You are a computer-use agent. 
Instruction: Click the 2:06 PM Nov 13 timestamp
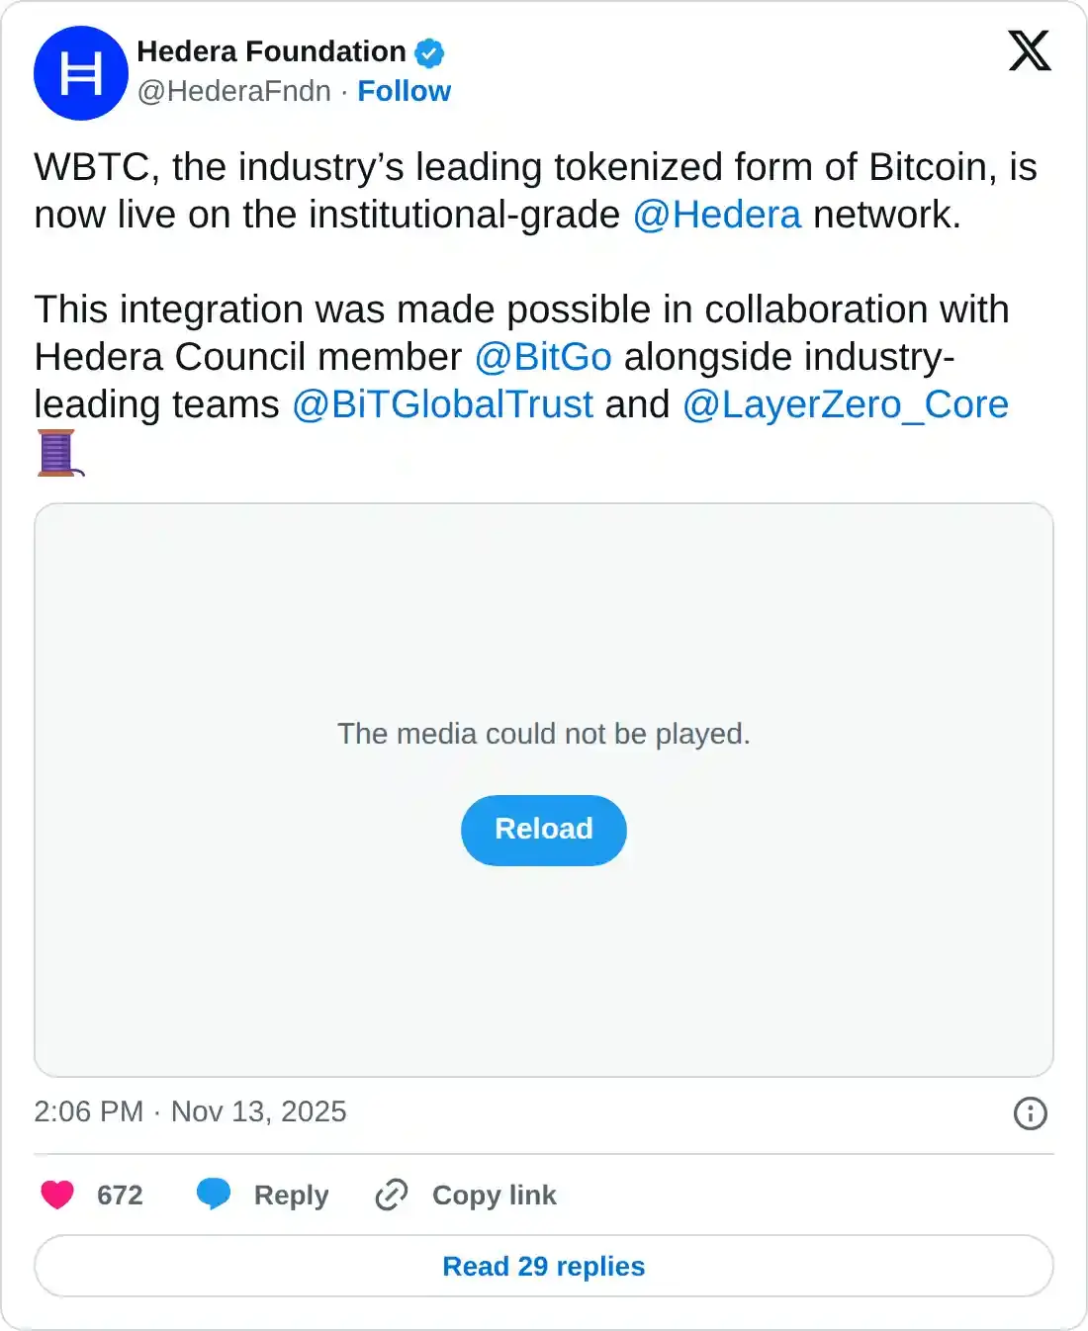point(188,1111)
